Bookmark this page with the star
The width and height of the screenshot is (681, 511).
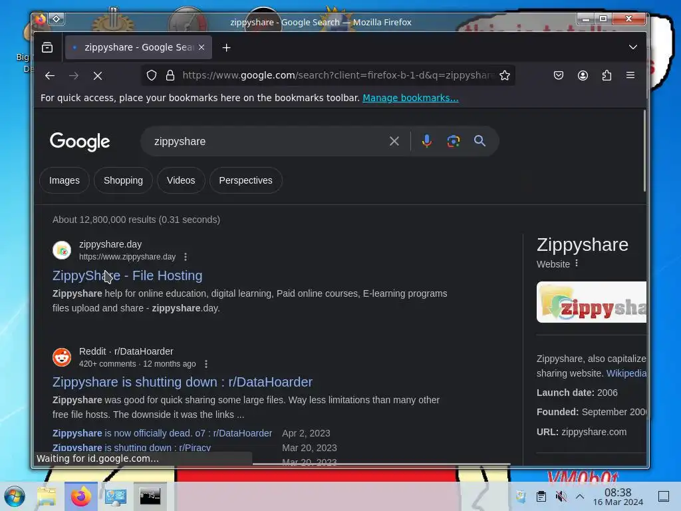tap(504, 75)
